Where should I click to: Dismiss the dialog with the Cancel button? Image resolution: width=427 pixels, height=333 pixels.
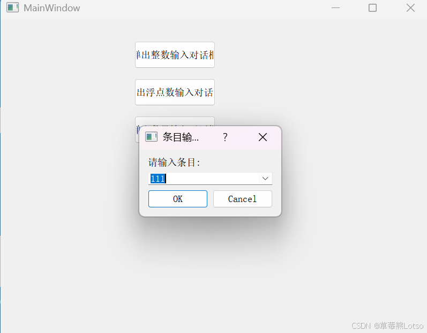242,199
